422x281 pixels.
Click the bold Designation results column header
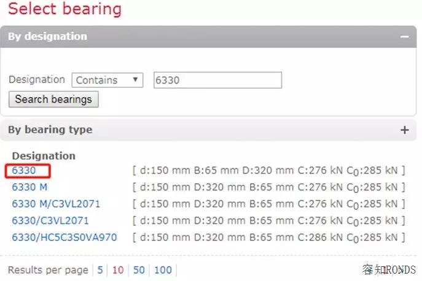pos(44,156)
